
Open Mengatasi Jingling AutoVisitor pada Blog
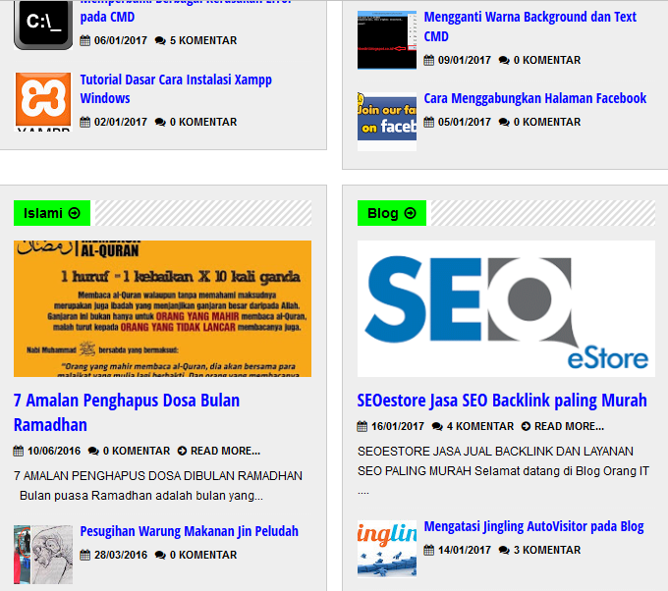[x=533, y=526]
